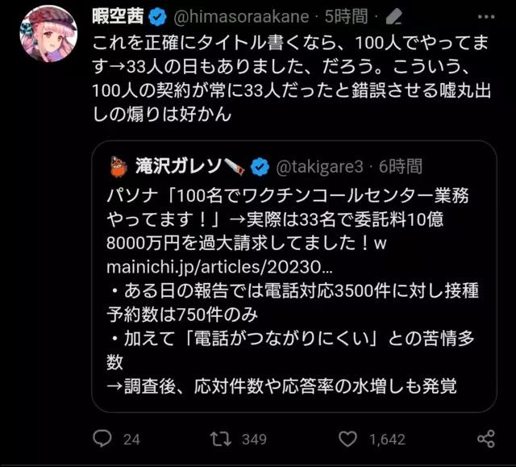
Task: Open 暇空茜's profile avatar picture
Action: tap(48, 34)
